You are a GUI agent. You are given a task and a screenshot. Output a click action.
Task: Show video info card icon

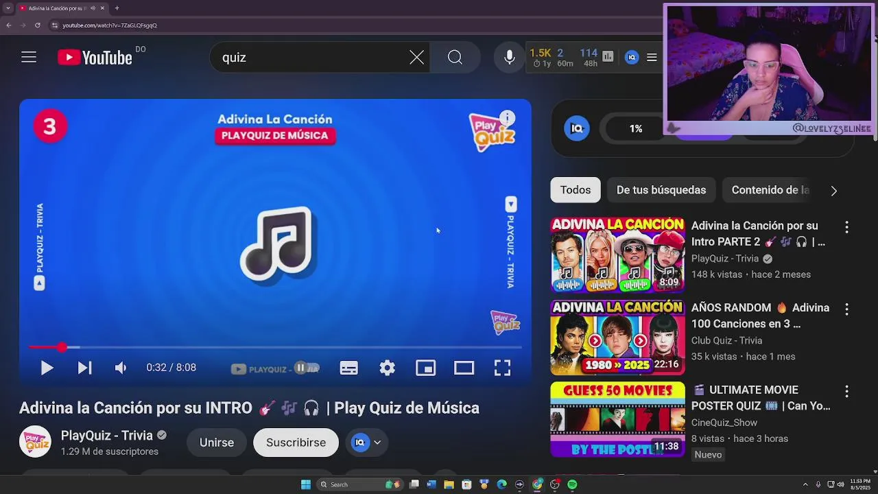507,118
